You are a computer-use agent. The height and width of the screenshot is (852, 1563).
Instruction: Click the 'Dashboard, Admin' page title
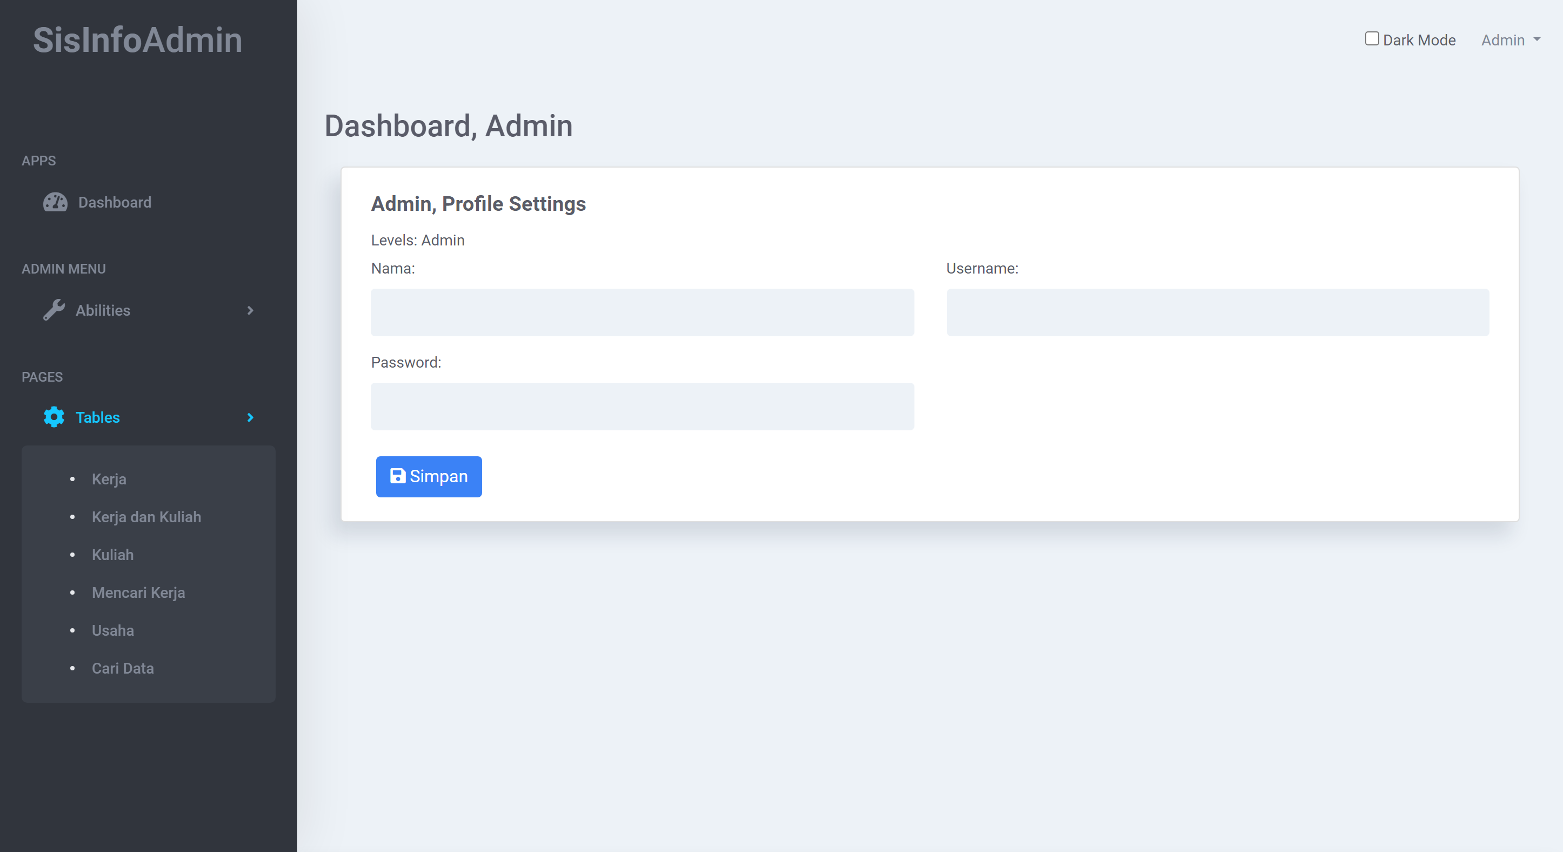[x=449, y=125]
